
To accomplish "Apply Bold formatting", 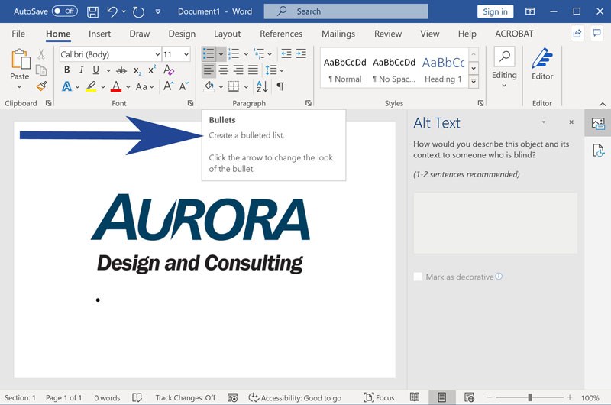I will 67,70.
